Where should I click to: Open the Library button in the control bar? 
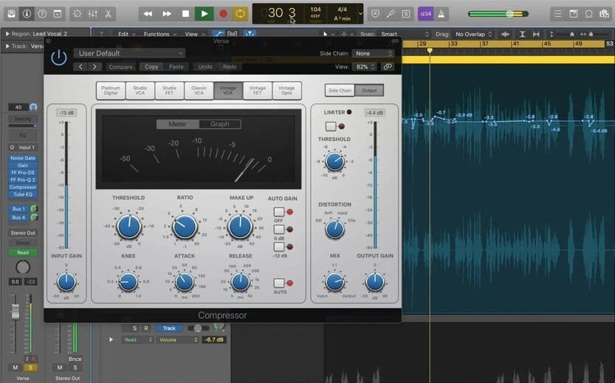11,14
